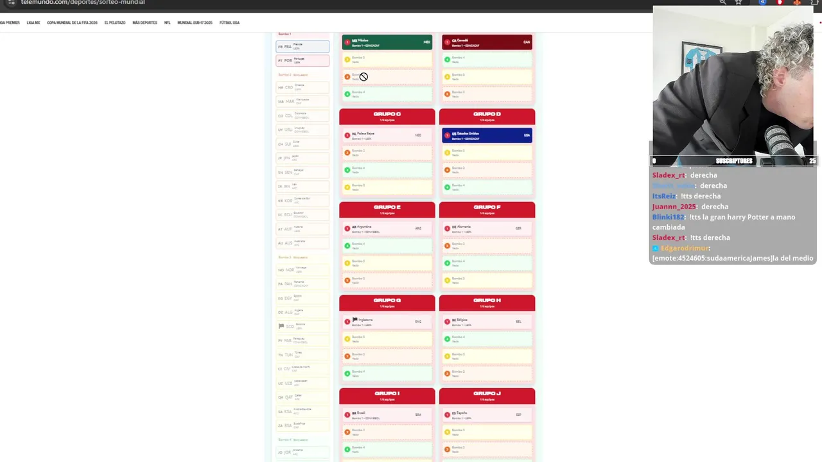The image size is (822, 462).
Task: Select the AUT Austria team card
Action: [x=302, y=229]
